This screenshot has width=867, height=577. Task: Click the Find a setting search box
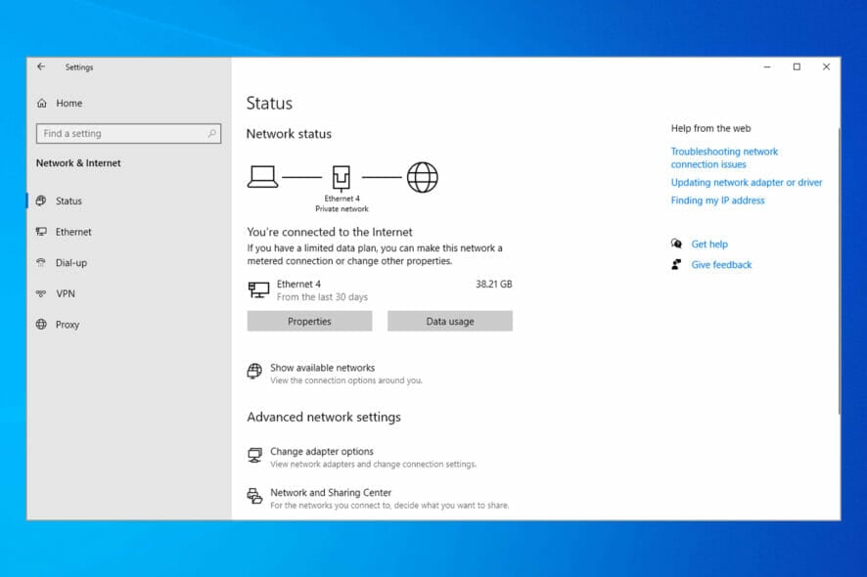click(x=128, y=133)
